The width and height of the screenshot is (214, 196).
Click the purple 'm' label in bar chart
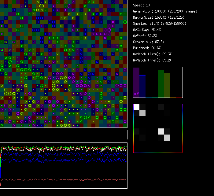135,94
